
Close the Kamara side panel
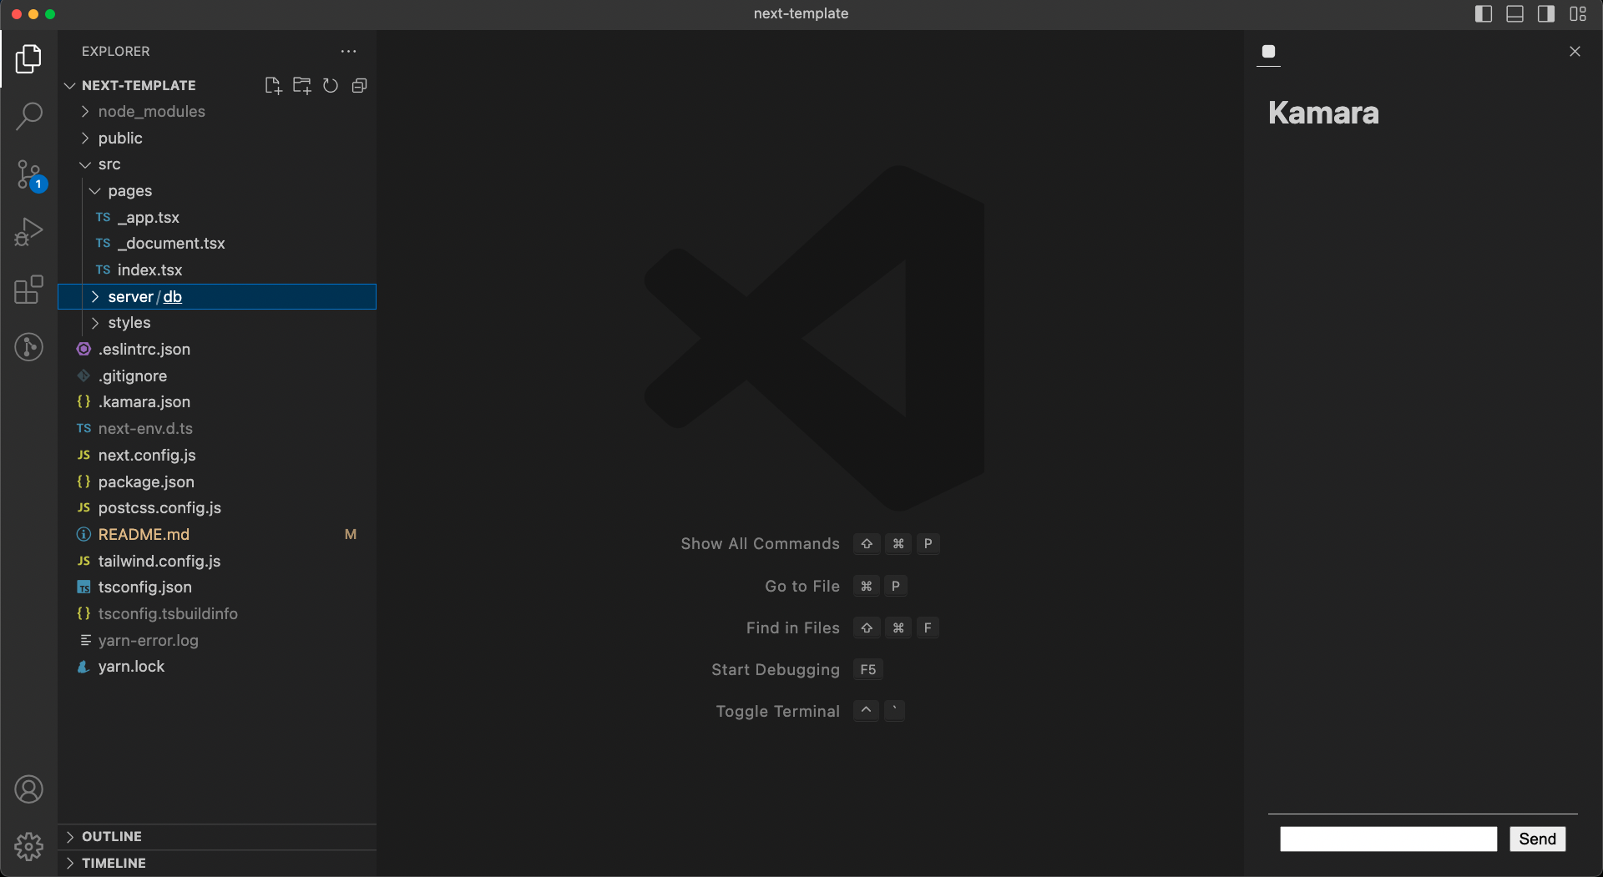[x=1575, y=51]
